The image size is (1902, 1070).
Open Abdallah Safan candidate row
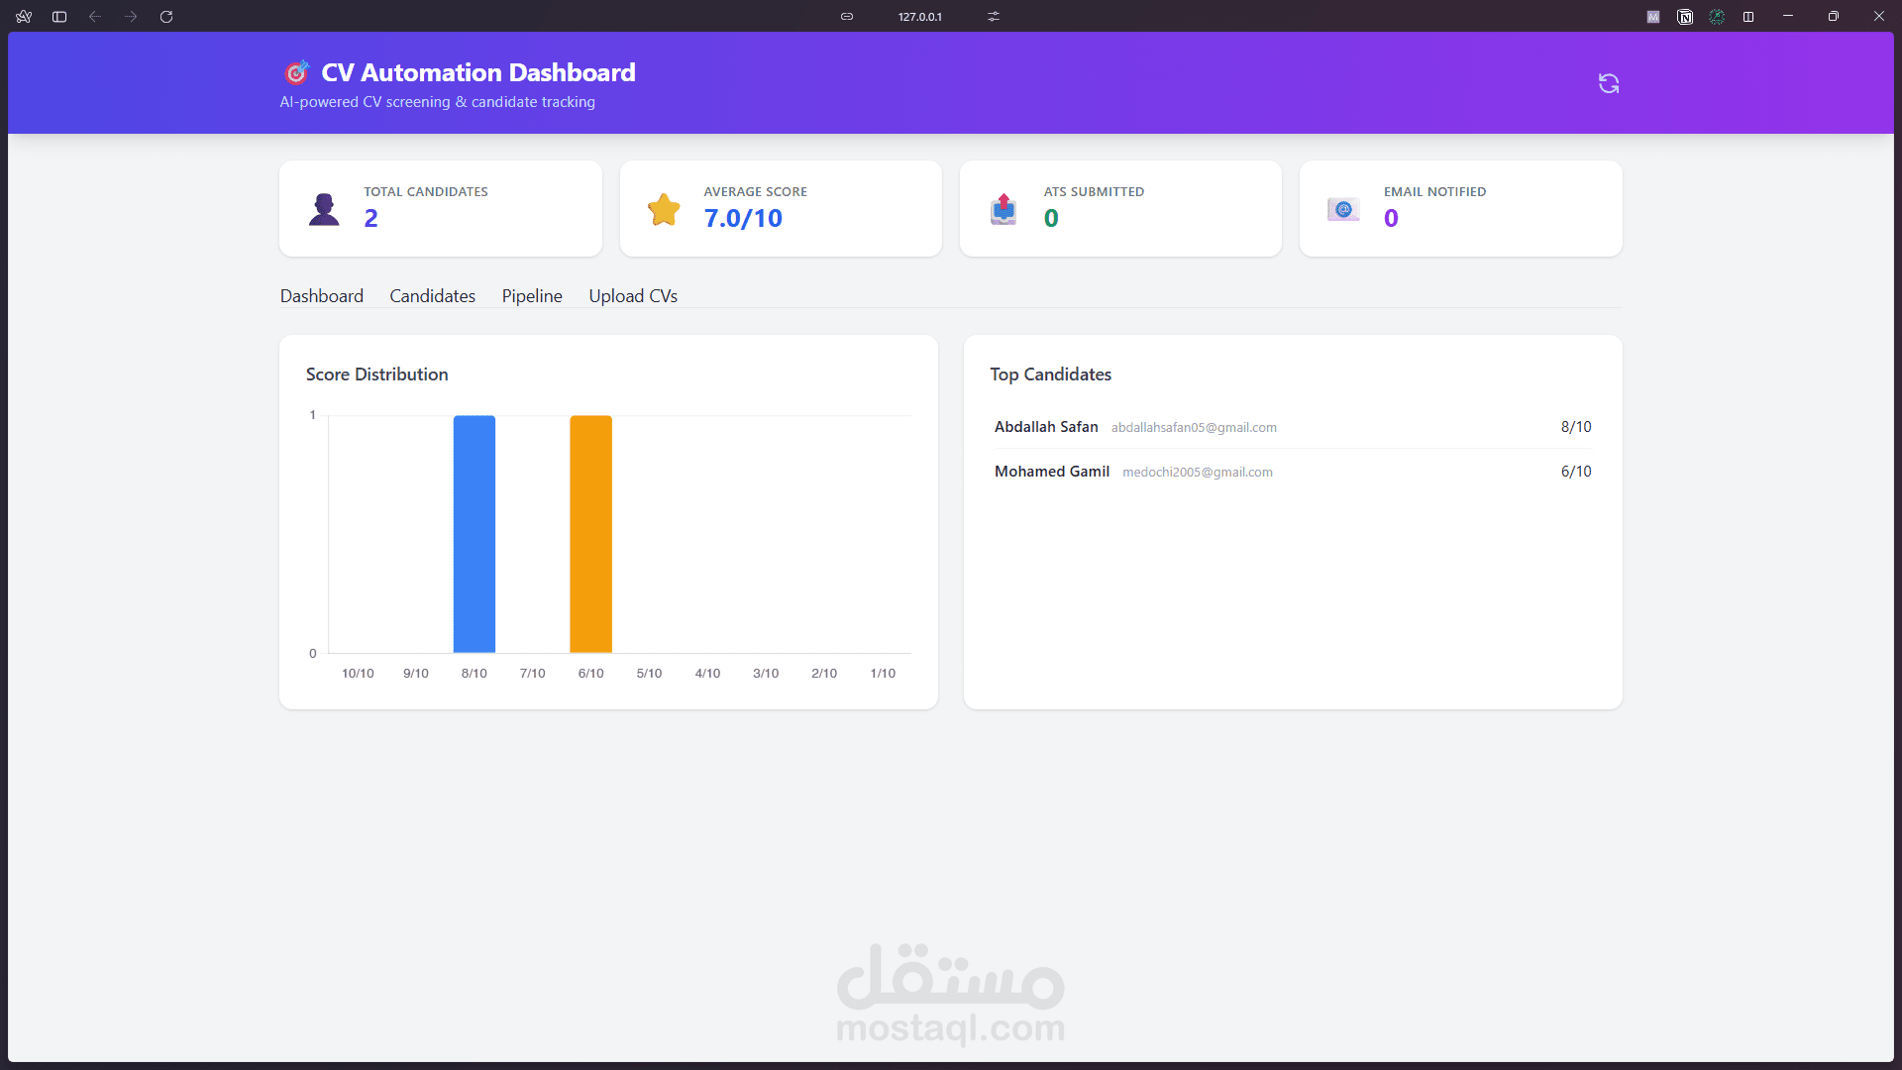(1046, 427)
